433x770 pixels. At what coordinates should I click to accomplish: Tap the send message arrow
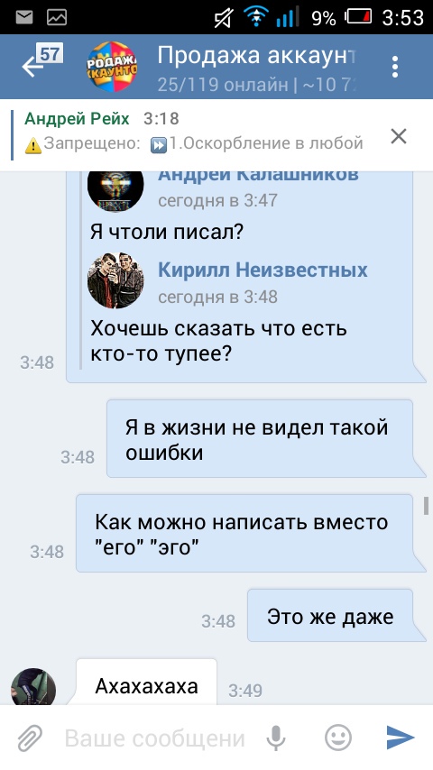[x=400, y=738]
